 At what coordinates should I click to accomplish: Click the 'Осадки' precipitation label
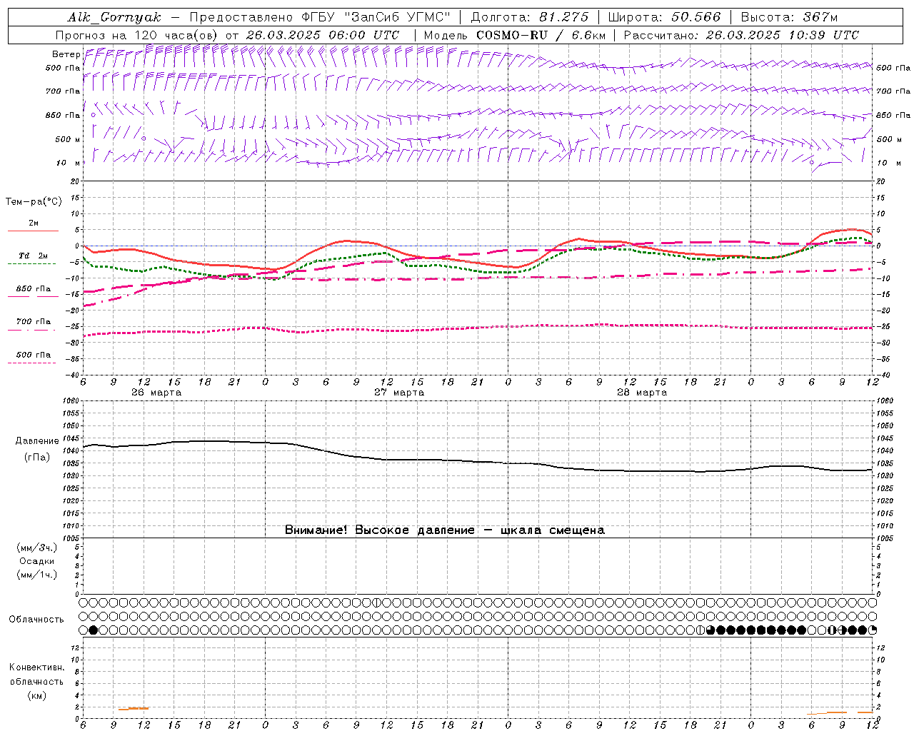tap(37, 561)
